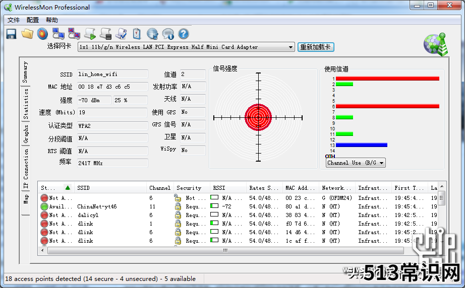Select the dalicyl SSID entry
This screenshot has width=465, height=288.
tap(88, 215)
